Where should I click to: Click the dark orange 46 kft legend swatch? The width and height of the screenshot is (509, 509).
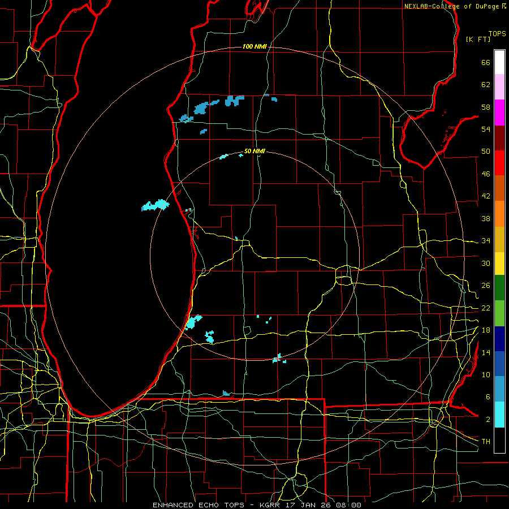499,188
